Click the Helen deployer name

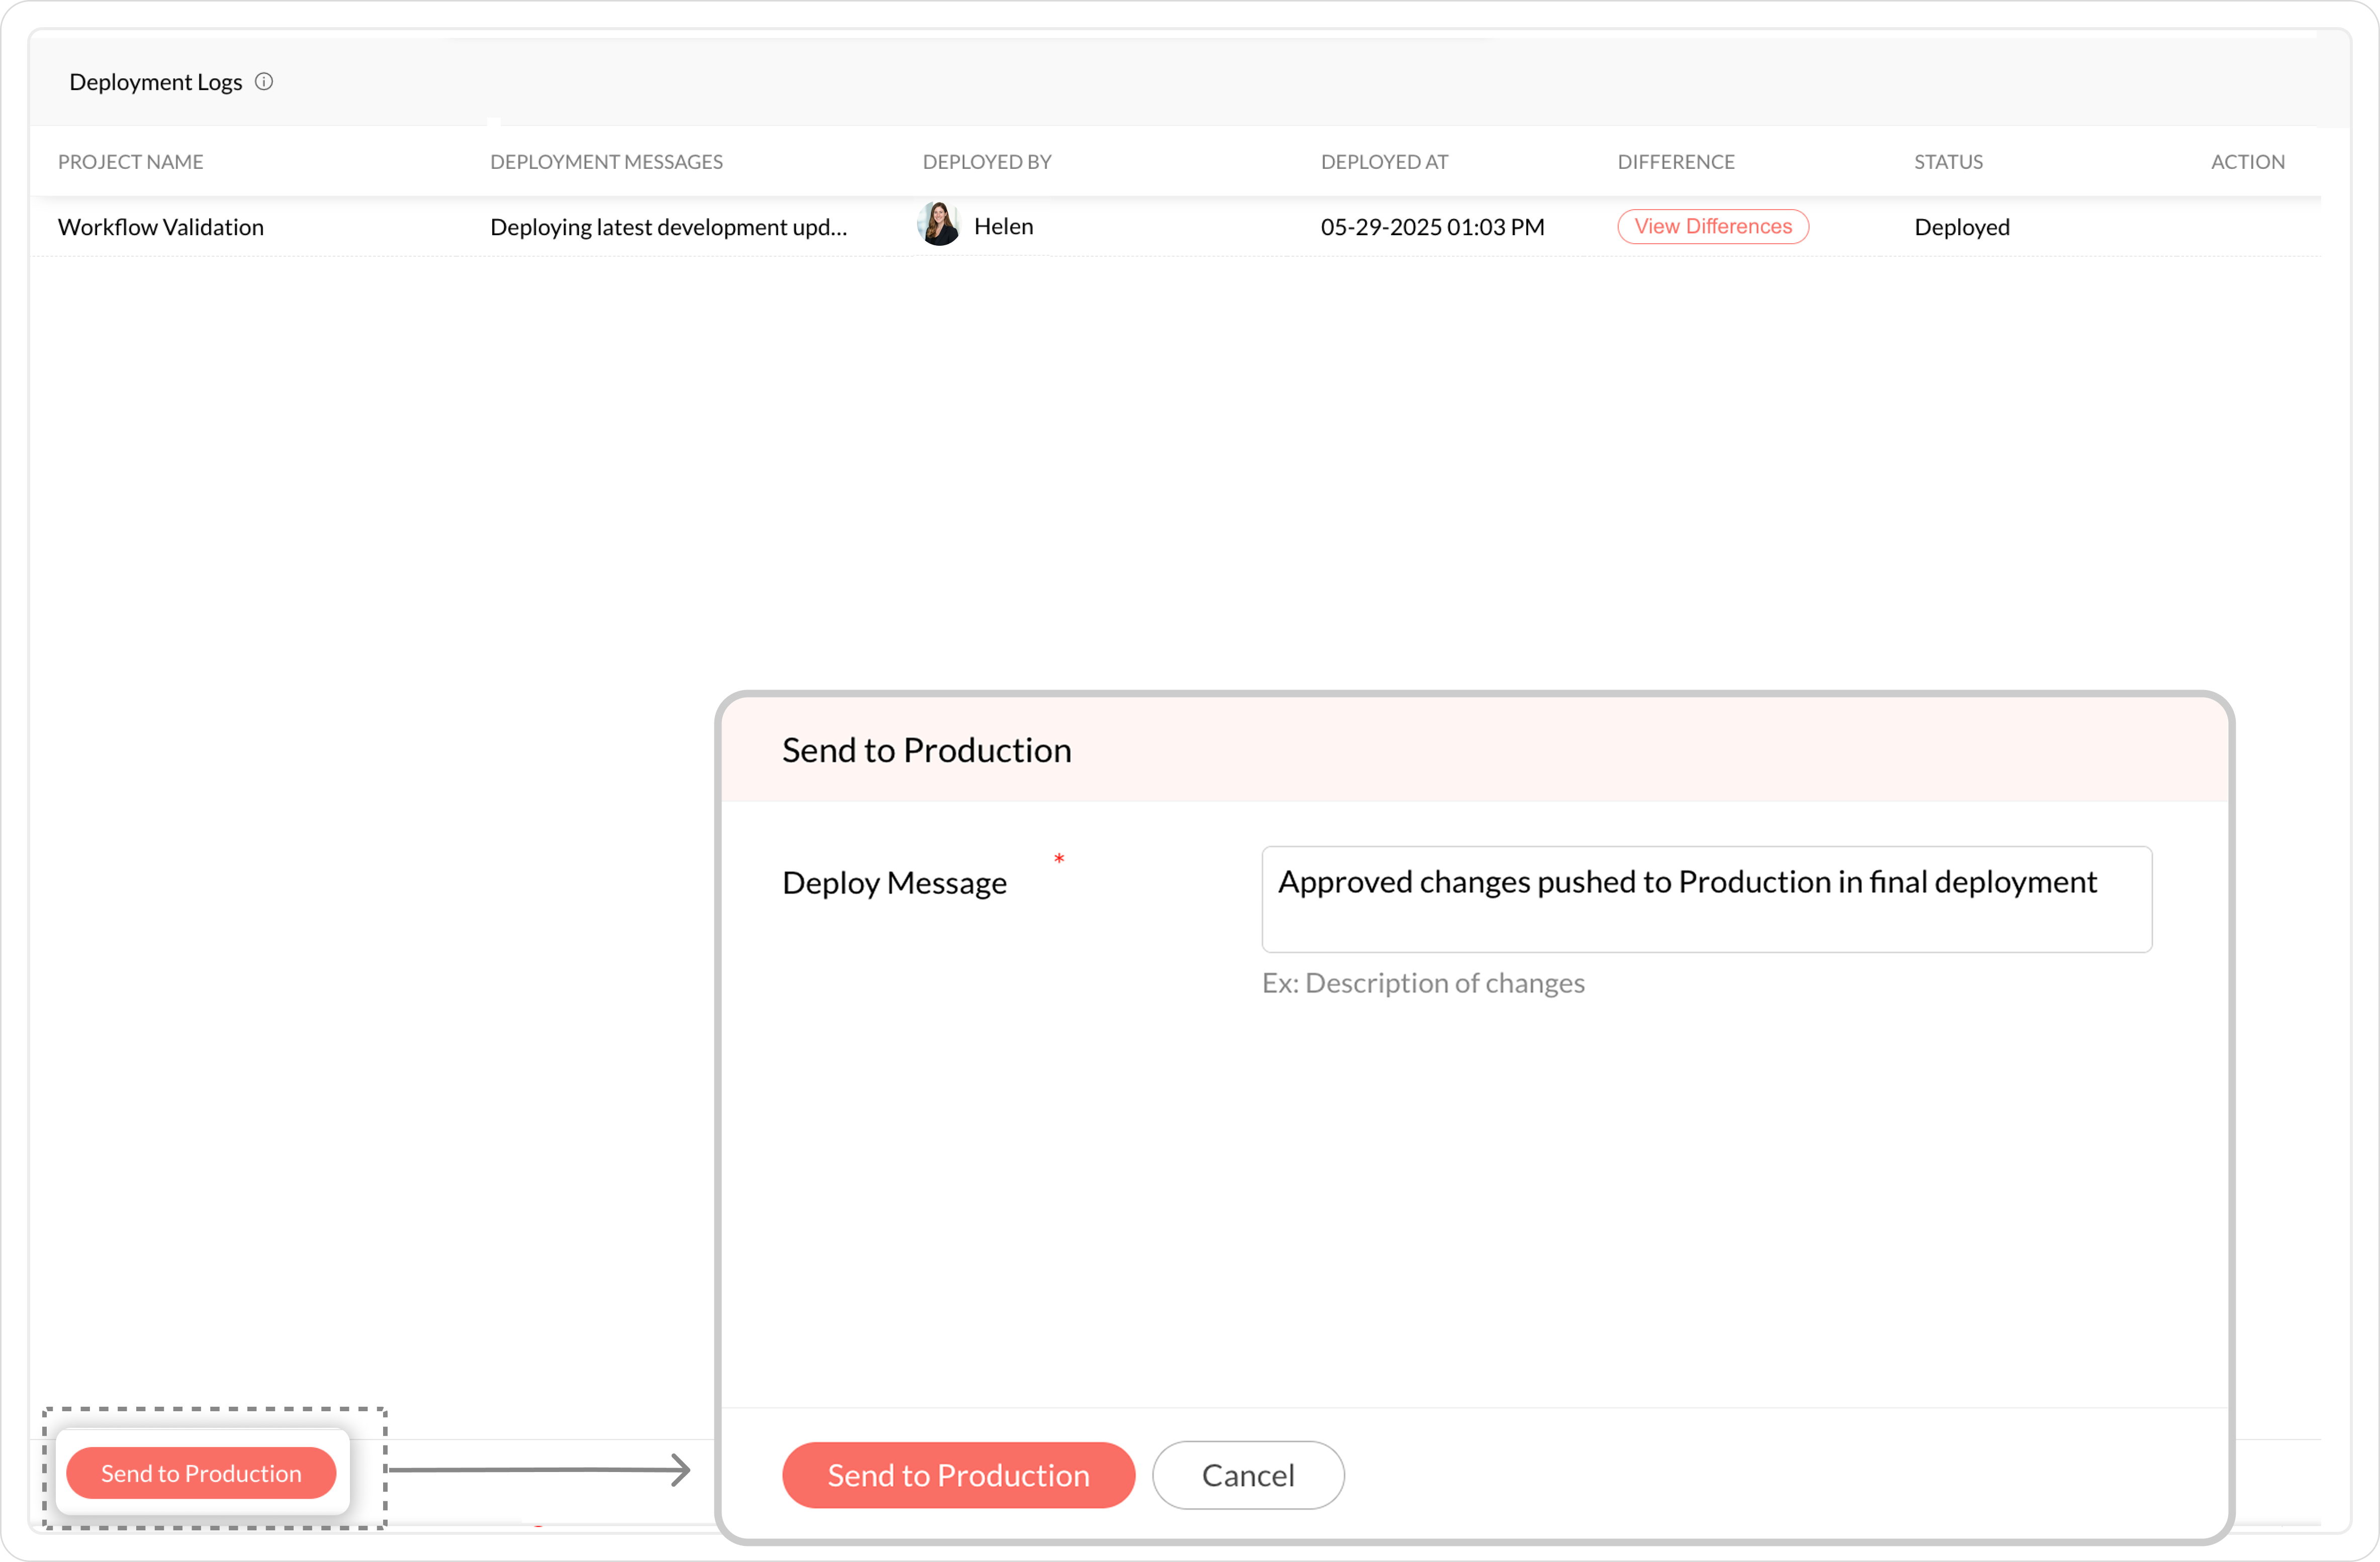[x=1003, y=227]
